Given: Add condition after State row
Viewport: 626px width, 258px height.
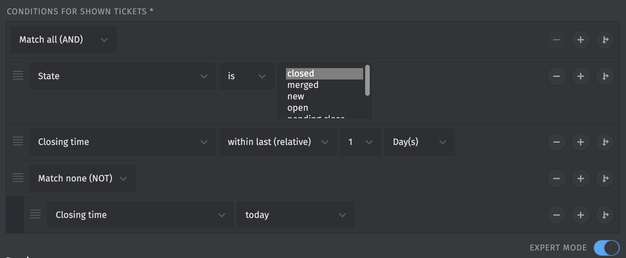Looking at the screenshot, I should point(580,76).
